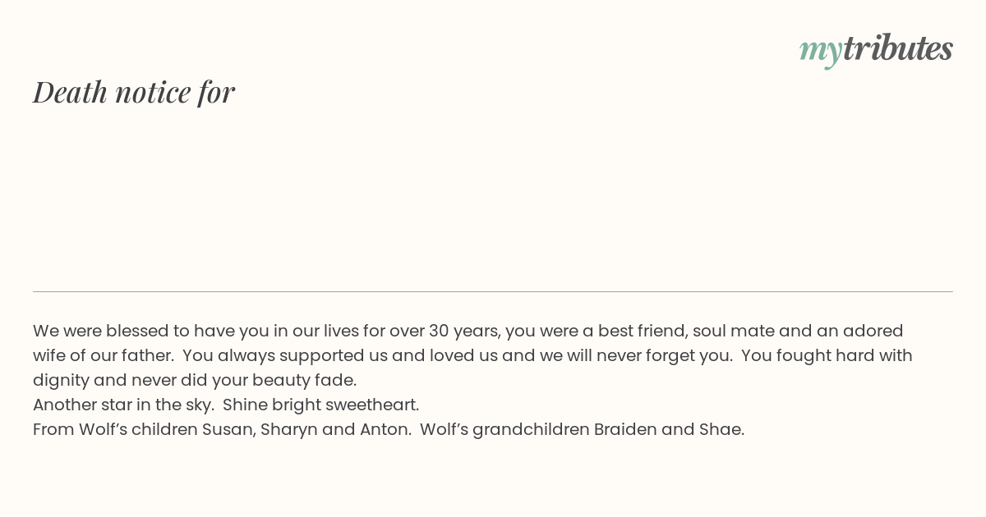Click the green "my" in the logo

[x=820, y=52]
